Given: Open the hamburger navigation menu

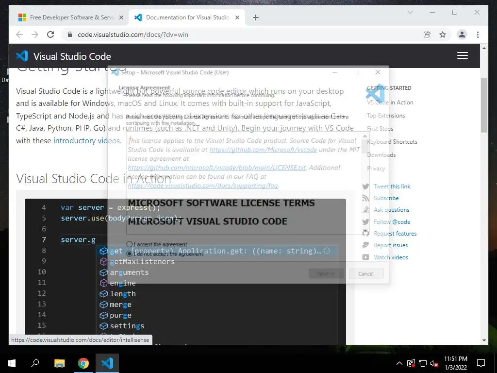Looking at the screenshot, I should tap(462, 55).
